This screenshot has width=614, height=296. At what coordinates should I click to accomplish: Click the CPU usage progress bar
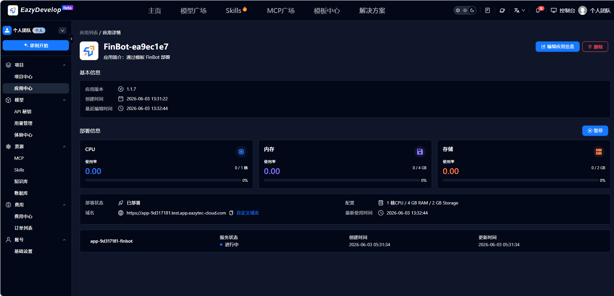coord(163,180)
